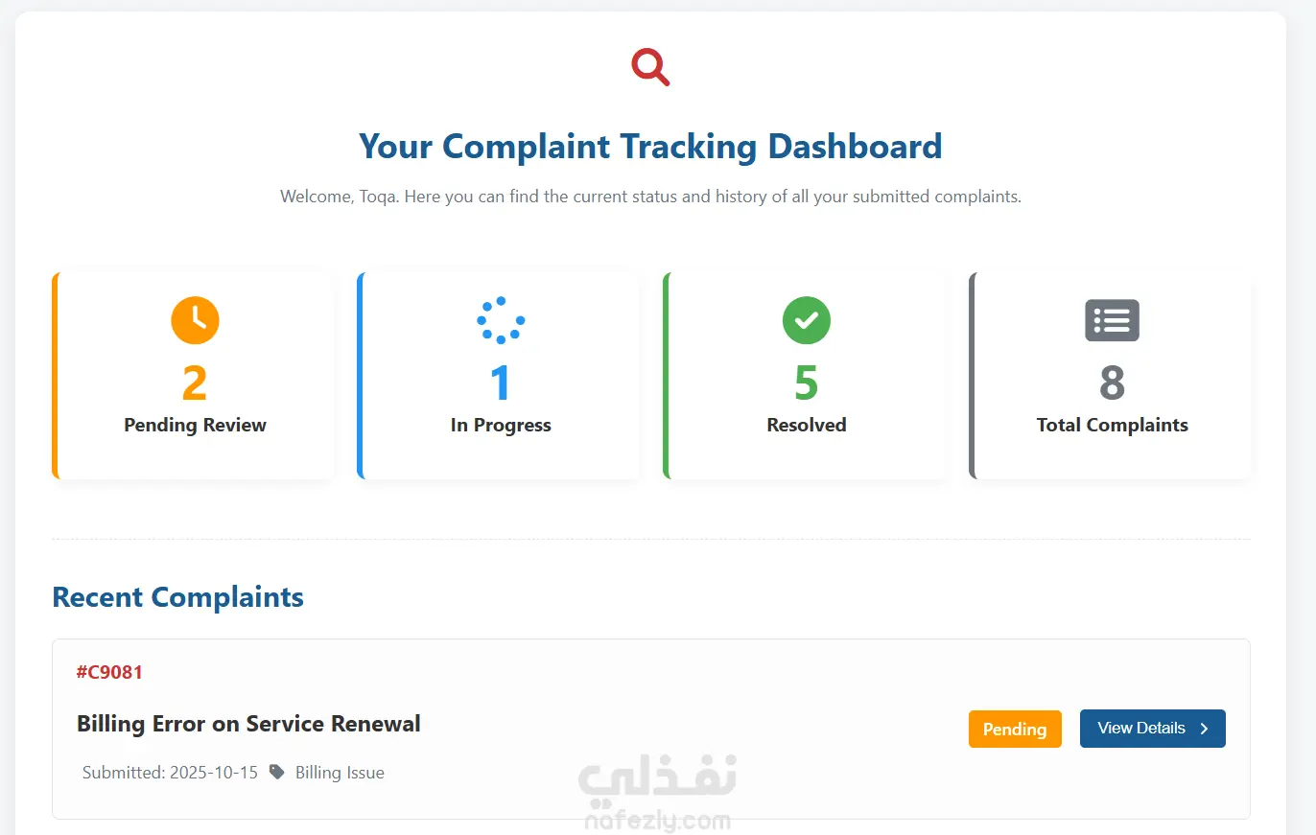Select the In Progress count of 1
Image resolution: width=1316 pixels, height=835 pixels.
[501, 383]
